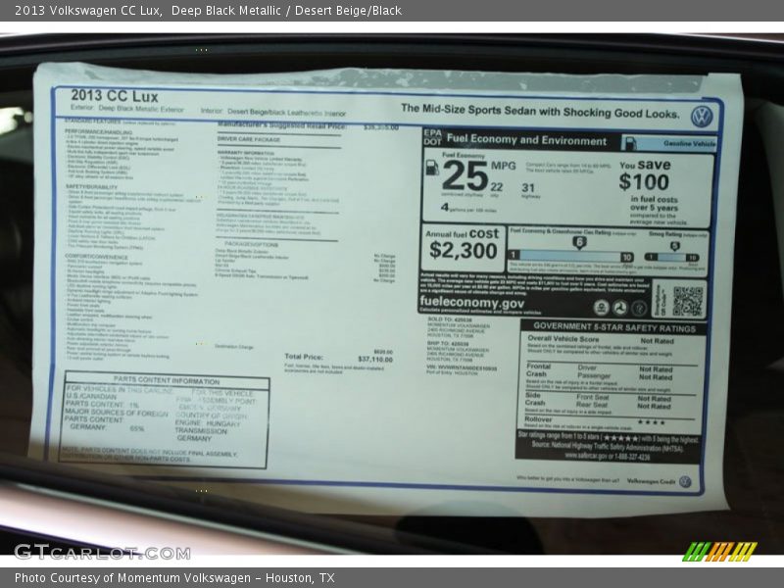
Task: Click 'PARTS CONTENT INFORMATION' box header
Action: click(167, 380)
